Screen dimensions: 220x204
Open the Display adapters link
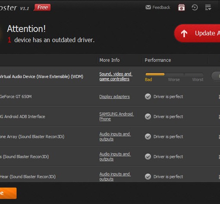click(114, 97)
